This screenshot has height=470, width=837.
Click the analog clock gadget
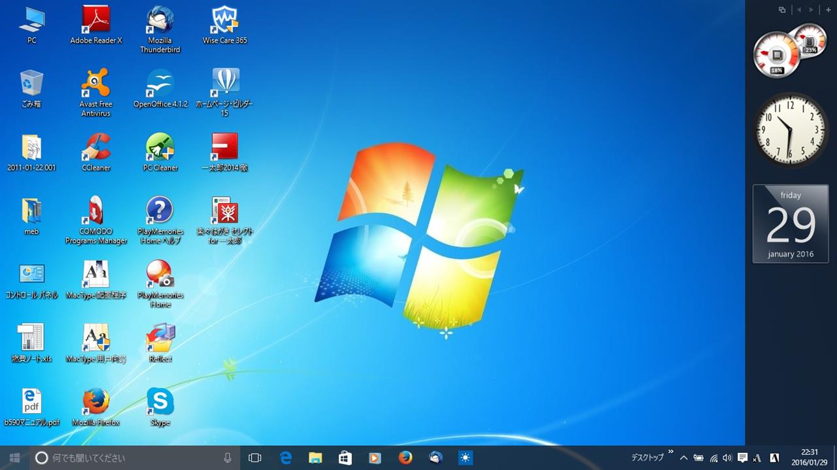(790, 129)
